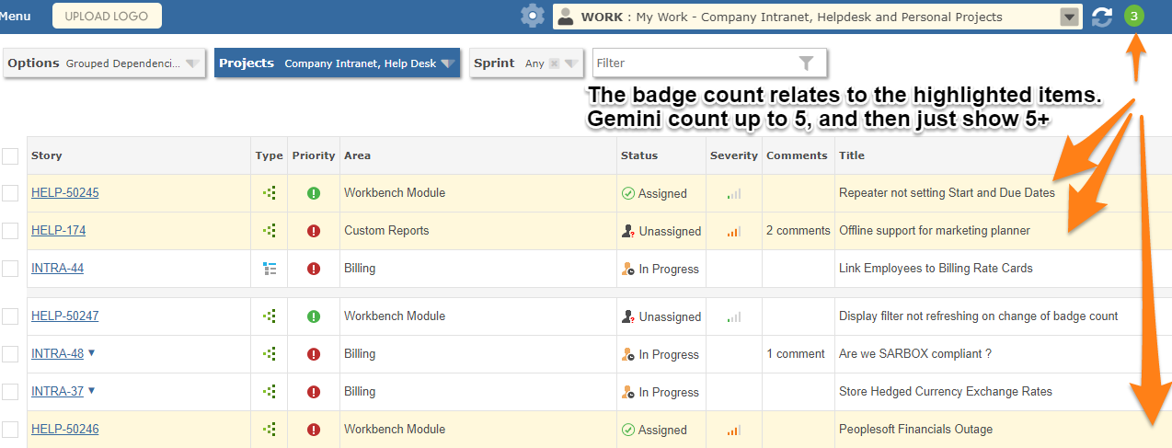Click the UPLOAD LOGO button
Image resolution: width=1172 pixels, height=448 pixels.
coord(107,16)
